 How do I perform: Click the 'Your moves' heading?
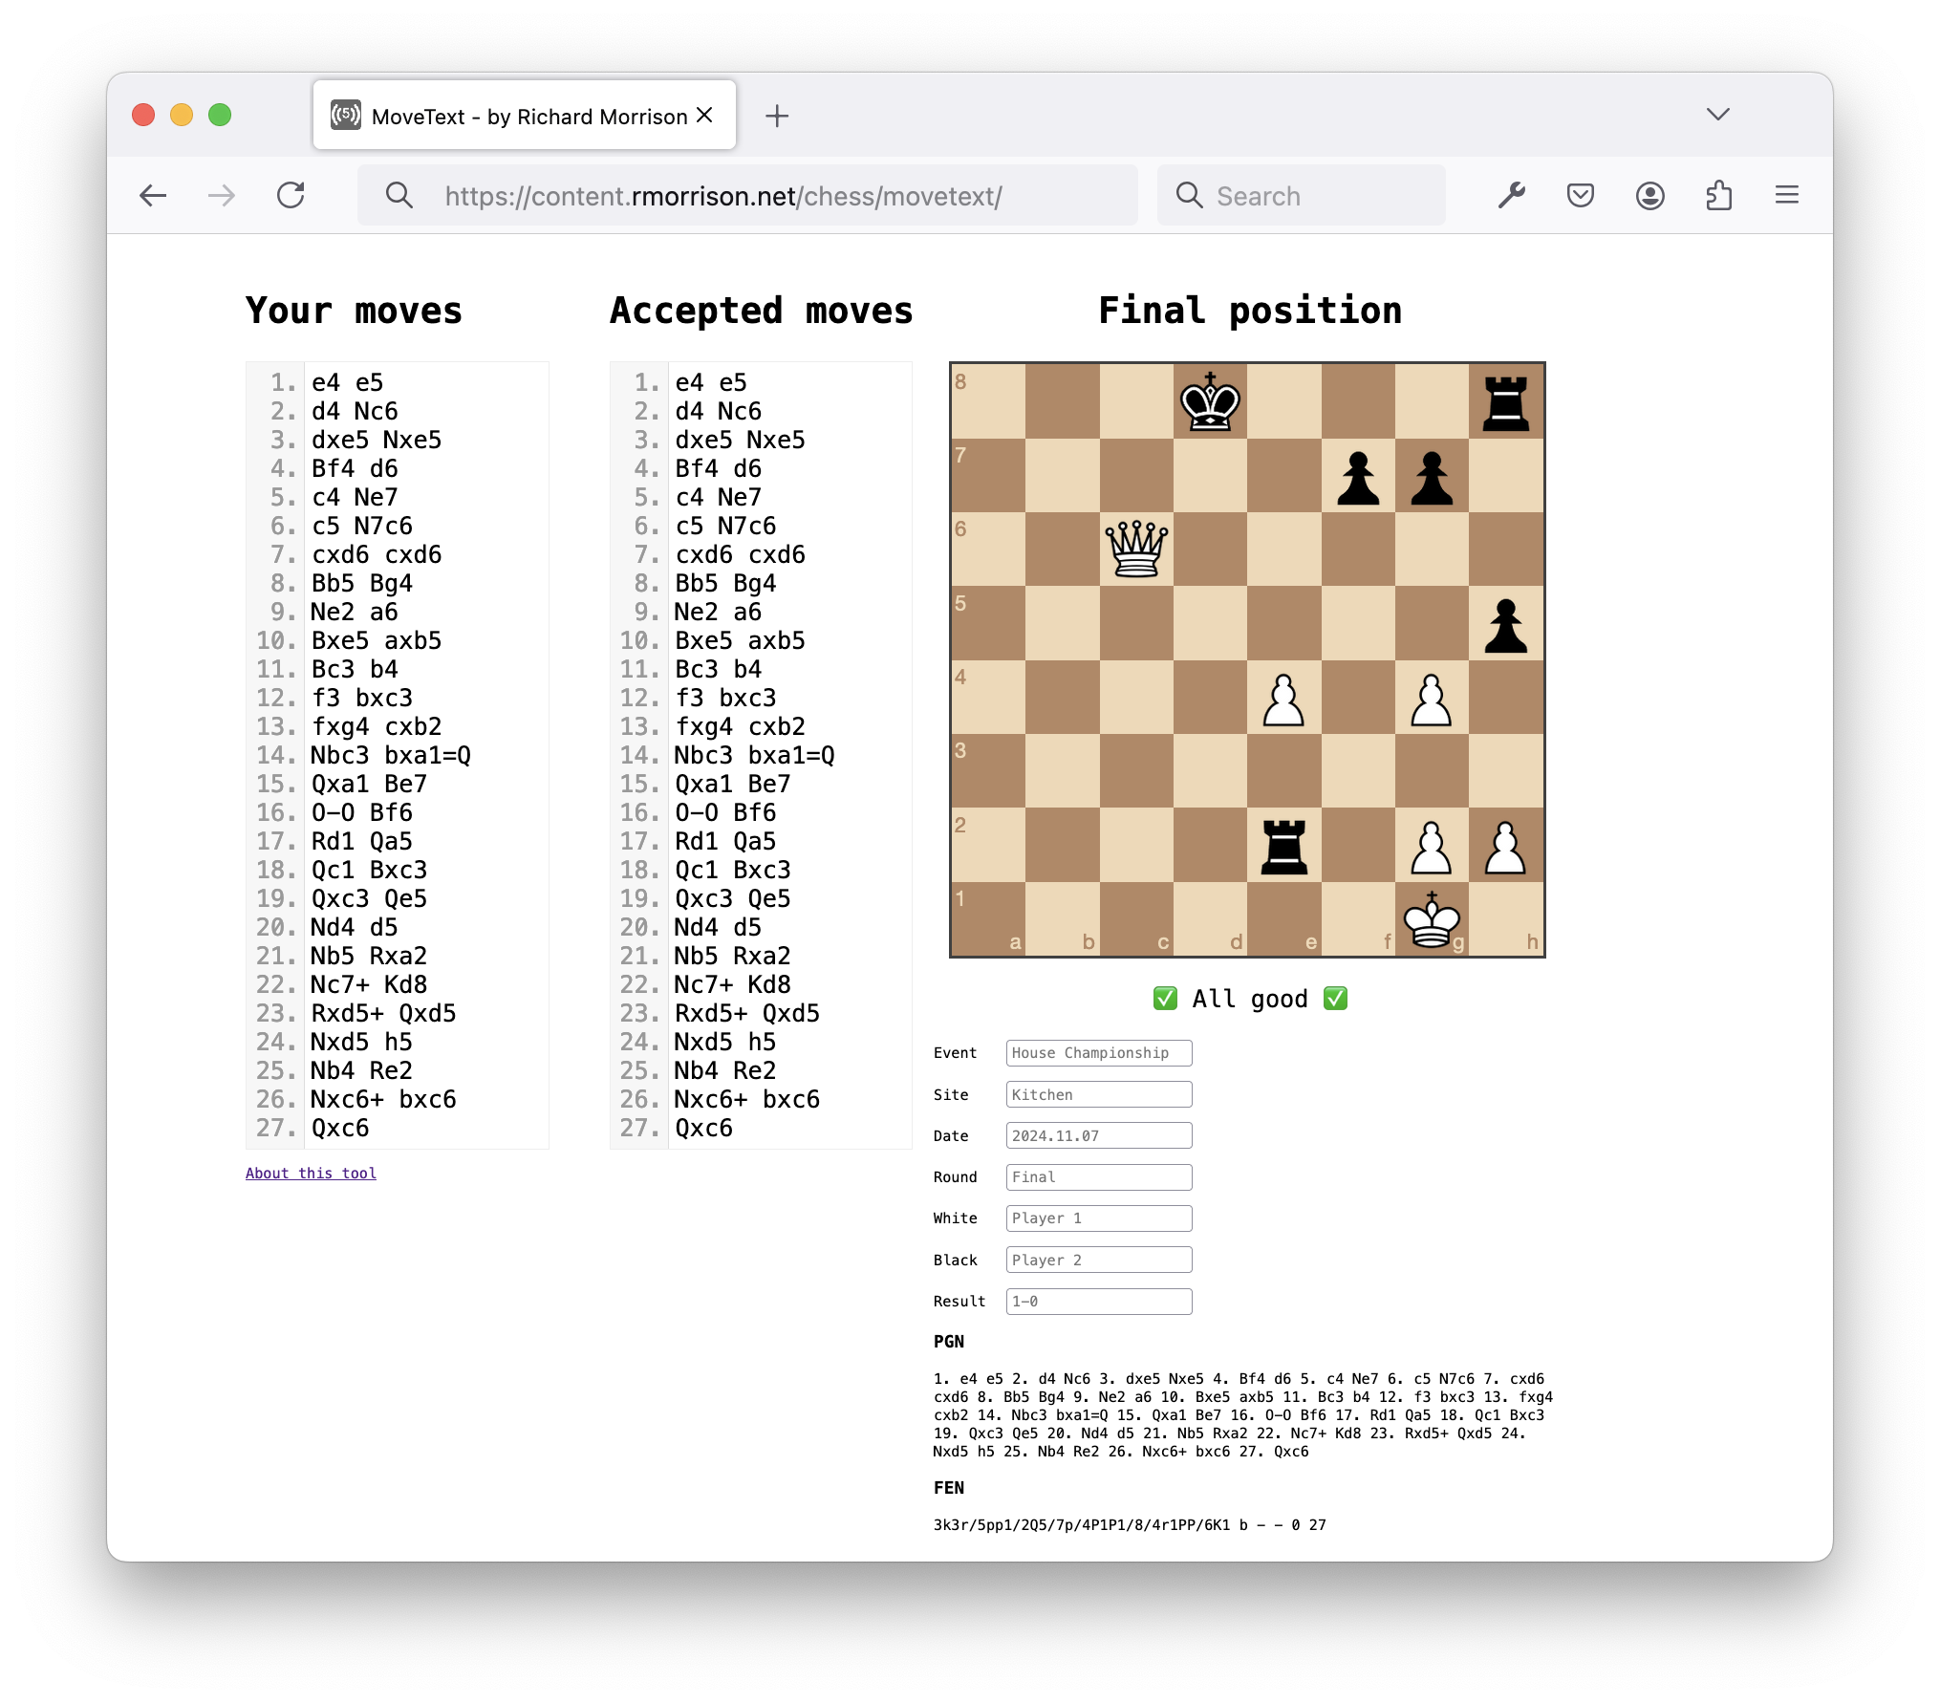pos(354,311)
